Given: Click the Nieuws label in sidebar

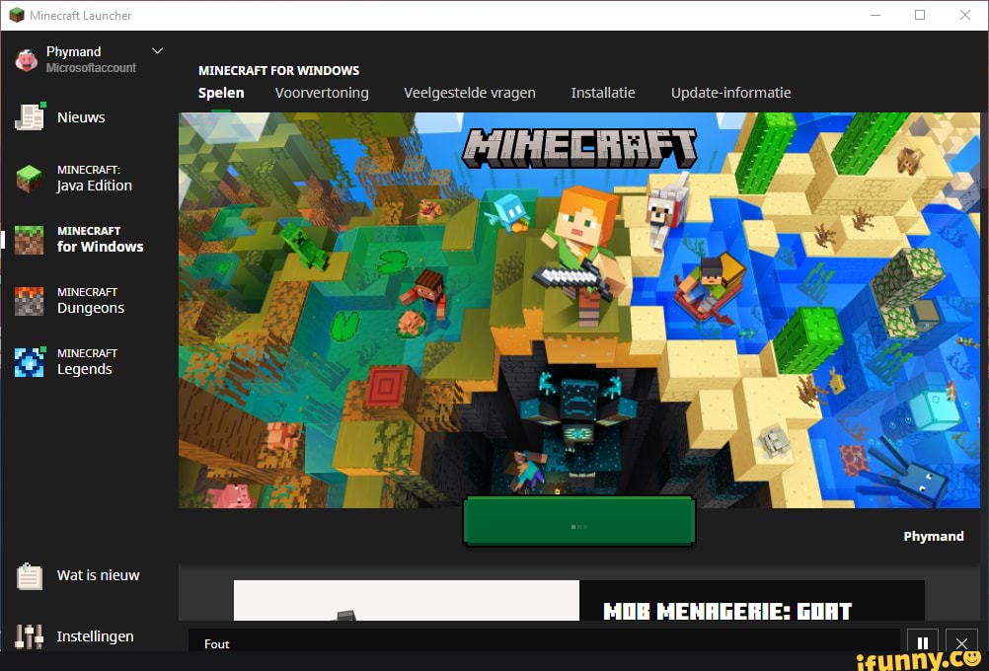Looking at the screenshot, I should [81, 117].
